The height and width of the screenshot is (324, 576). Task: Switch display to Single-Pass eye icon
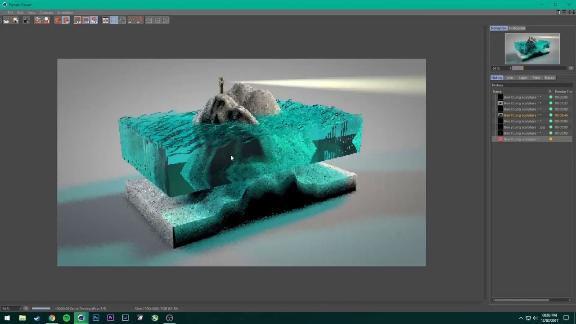coord(85,20)
